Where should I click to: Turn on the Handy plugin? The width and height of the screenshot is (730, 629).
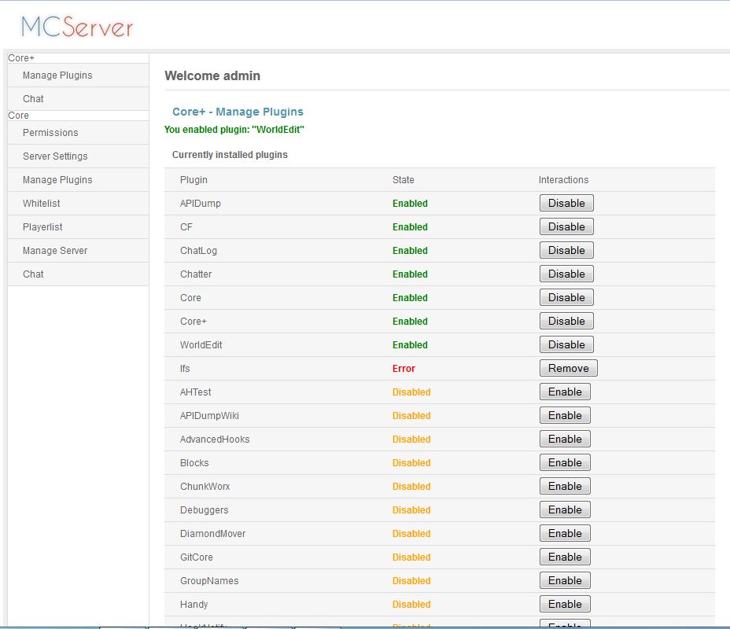(x=565, y=605)
